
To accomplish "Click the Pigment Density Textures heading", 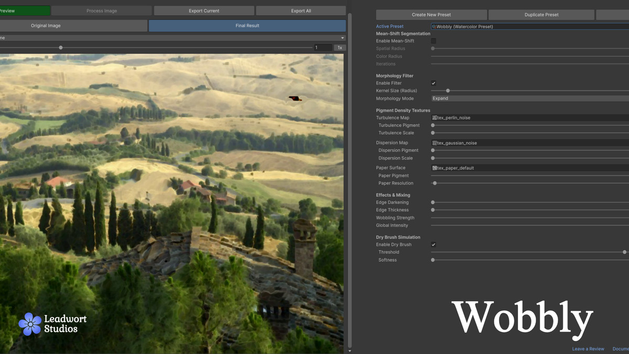I will coord(403,111).
